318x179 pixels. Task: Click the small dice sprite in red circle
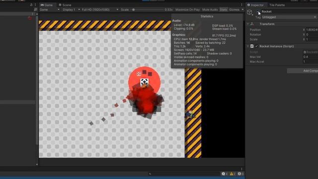[x=139, y=74]
